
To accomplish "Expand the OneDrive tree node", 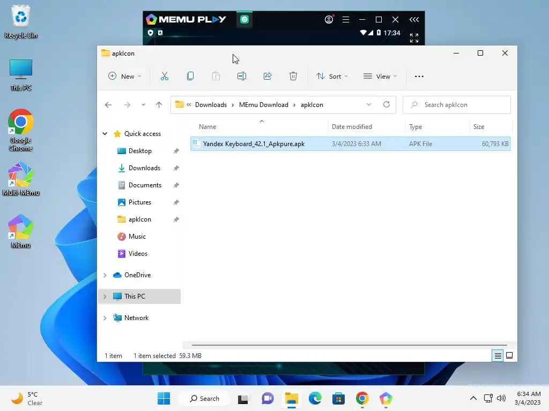I will click(x=105, y=275).
